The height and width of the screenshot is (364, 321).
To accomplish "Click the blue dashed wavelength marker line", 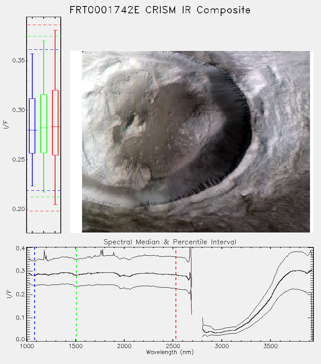I will click(35, 294).
